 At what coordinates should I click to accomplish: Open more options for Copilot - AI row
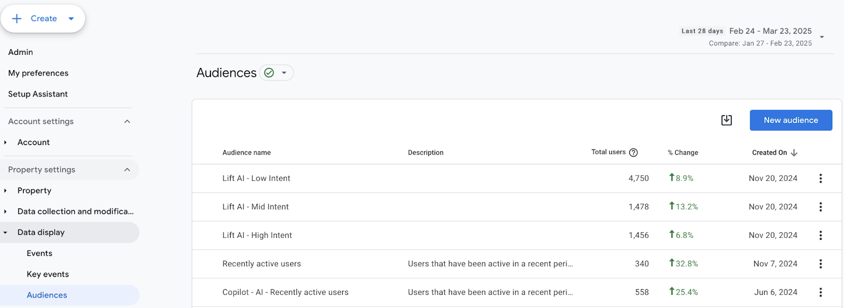pos(820,292)
